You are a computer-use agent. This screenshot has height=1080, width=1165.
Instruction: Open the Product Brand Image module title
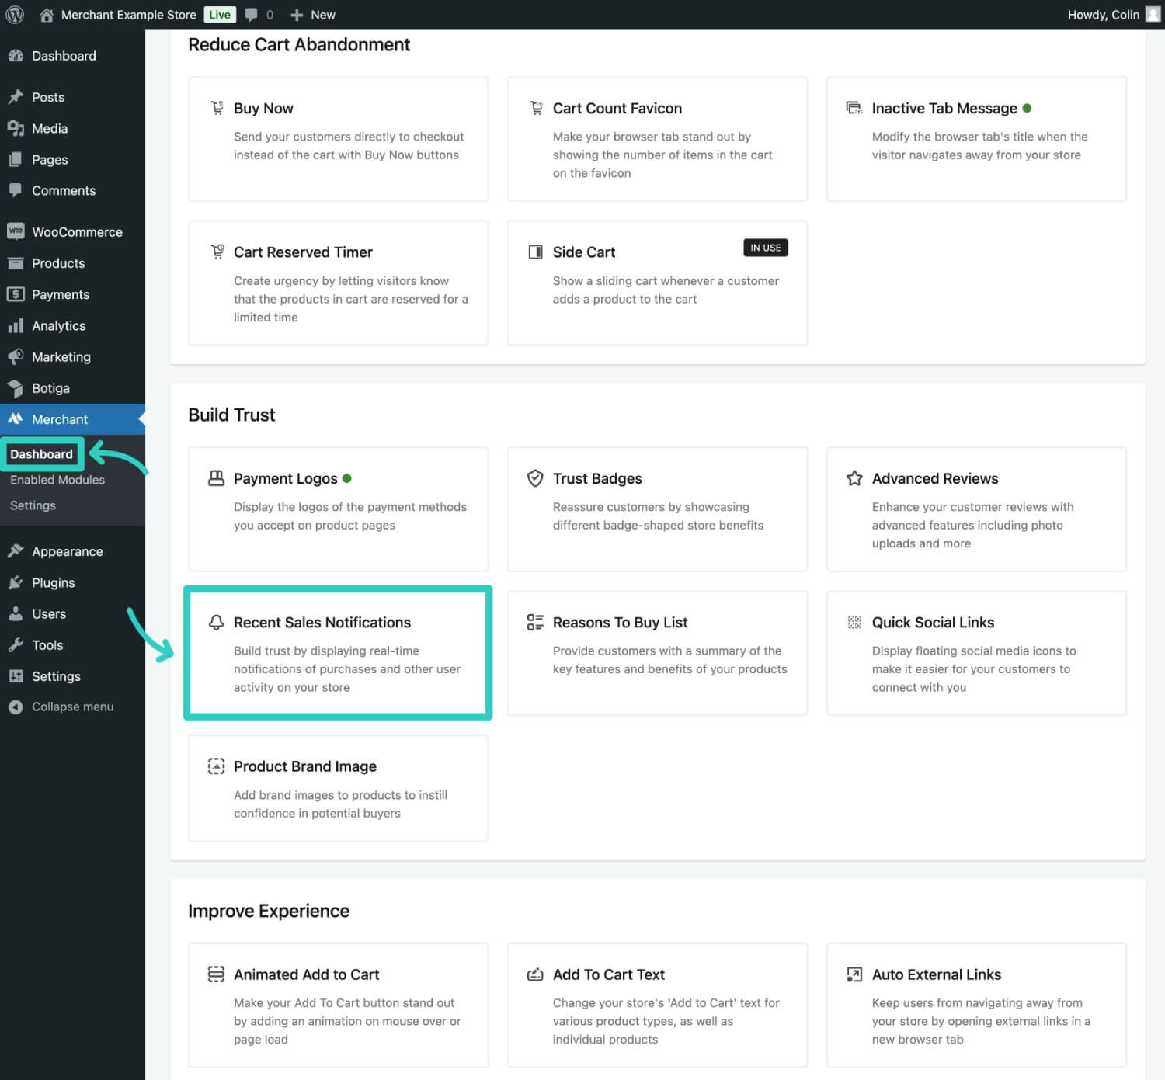[x=305, y=766]
